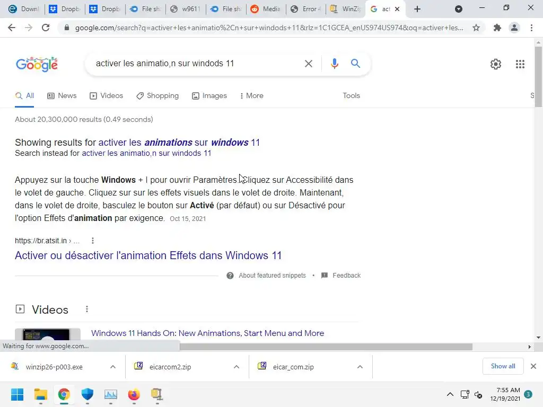Send Feedback on the snippet

pos(346,276)
